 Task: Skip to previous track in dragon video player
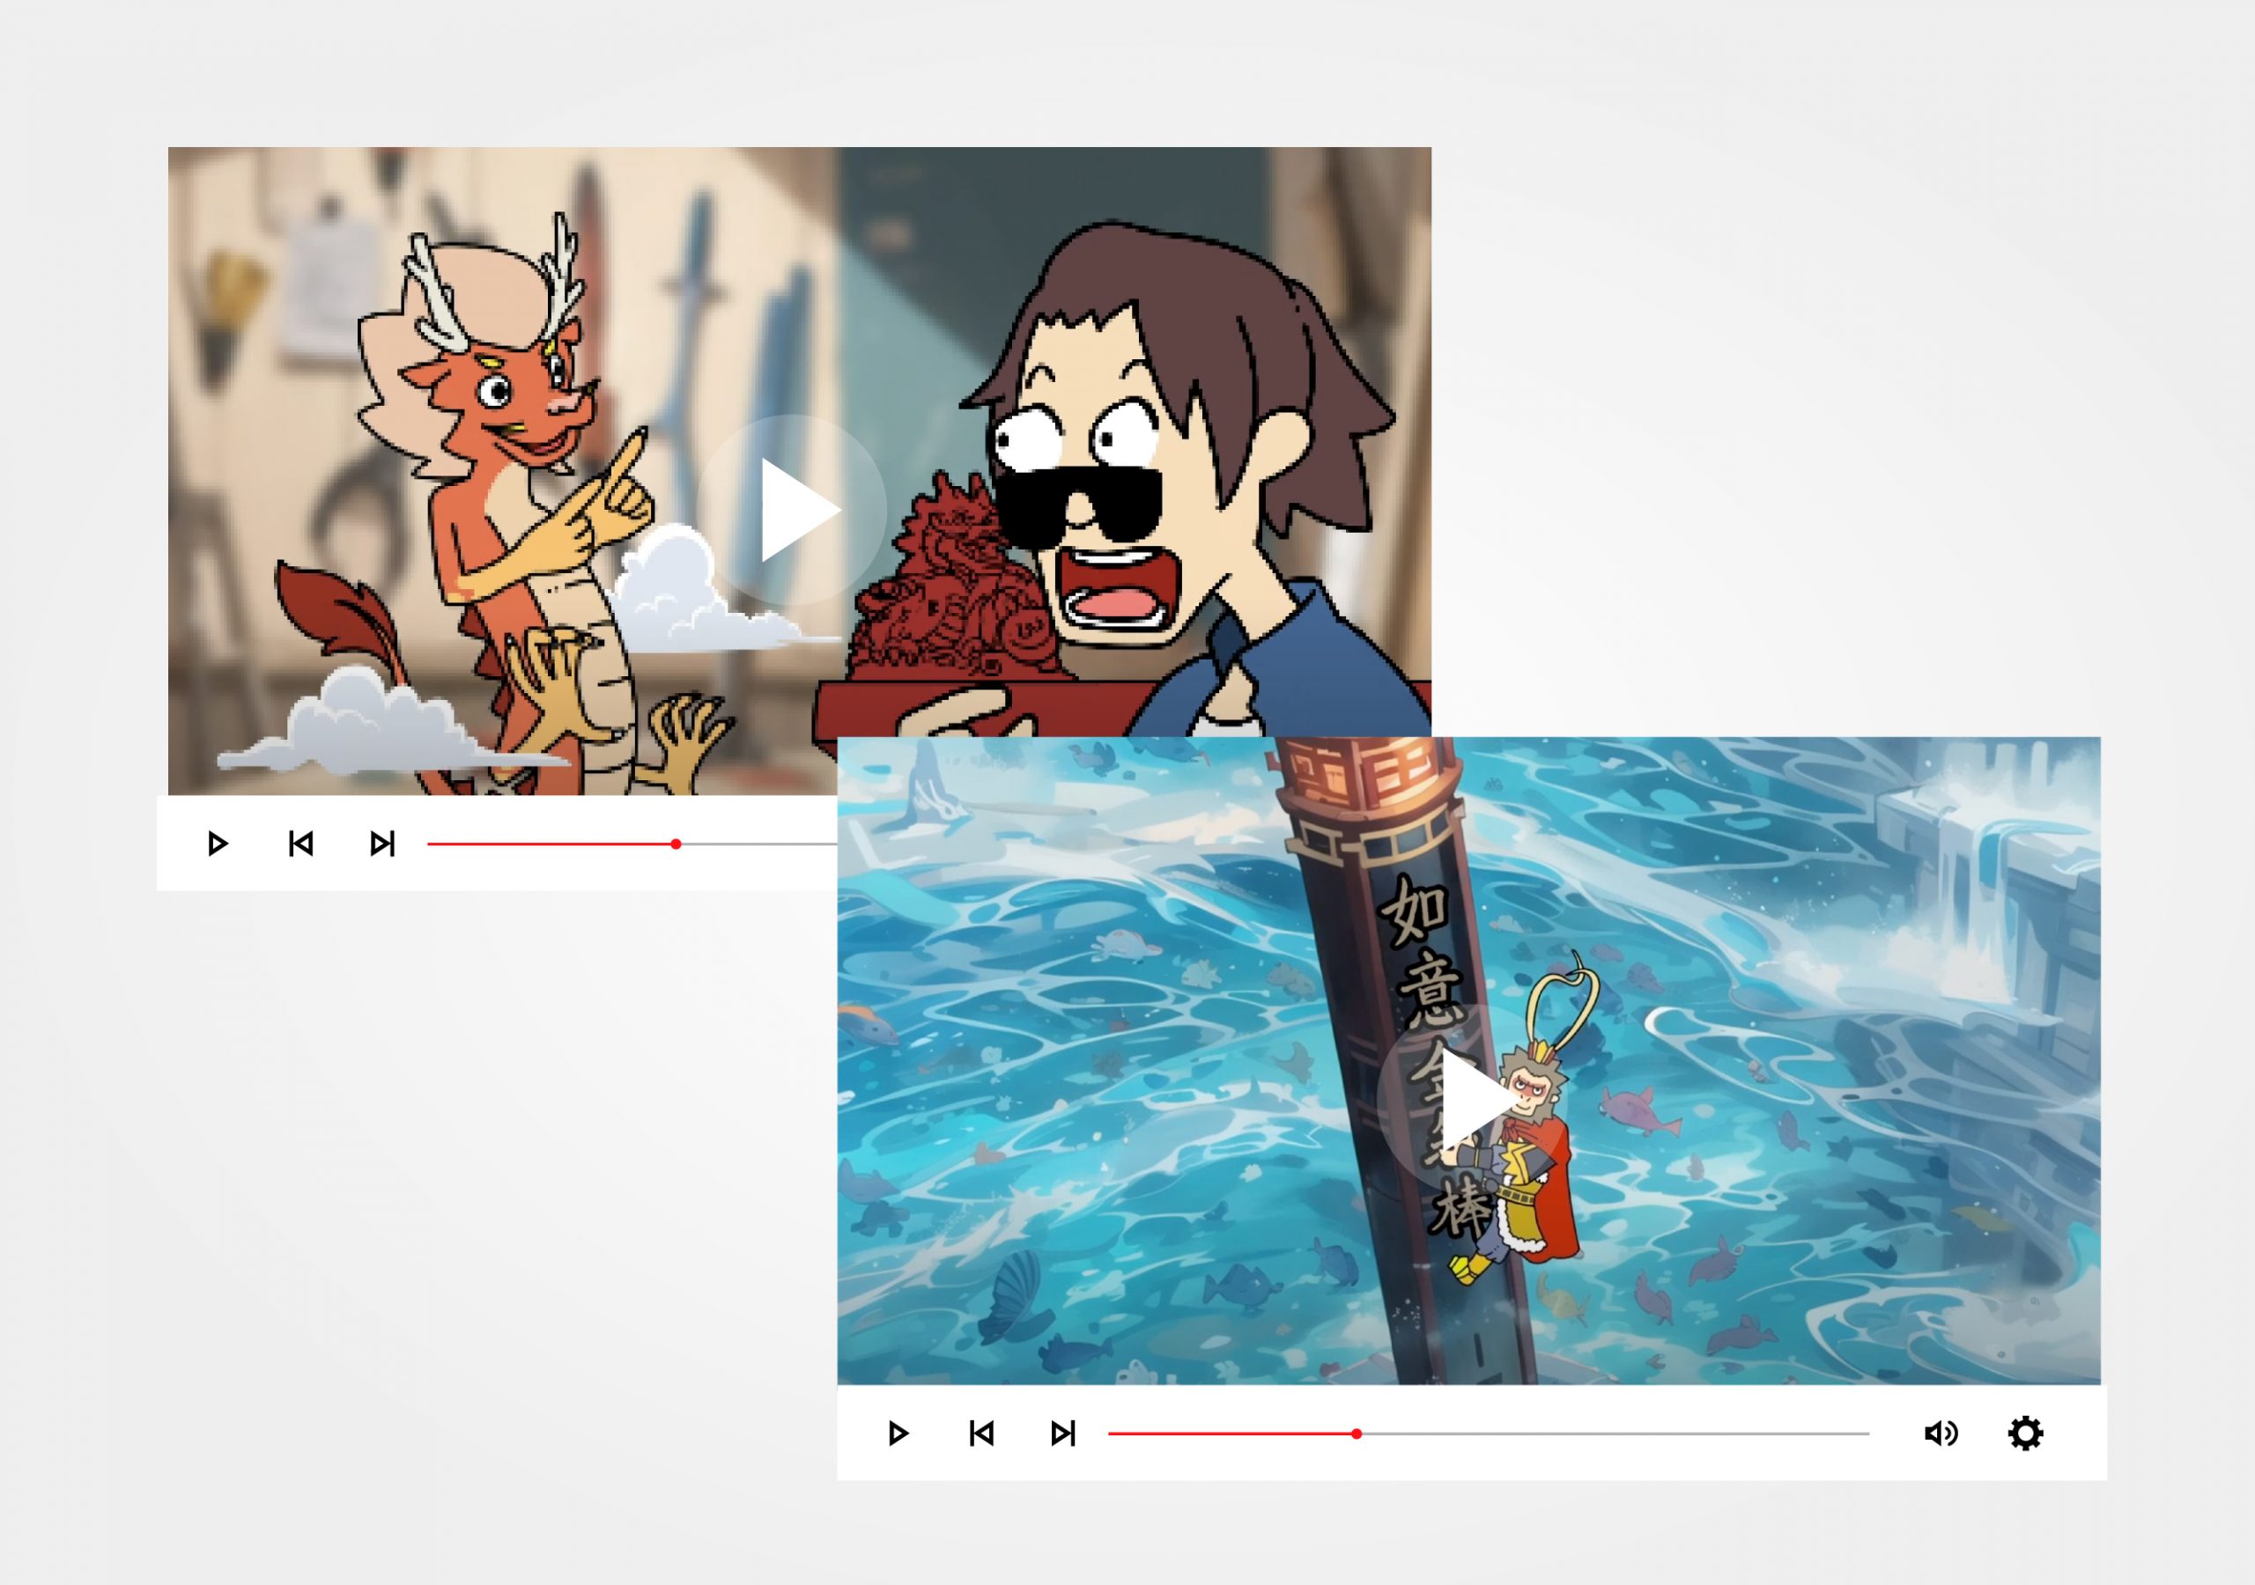(300, 844)
